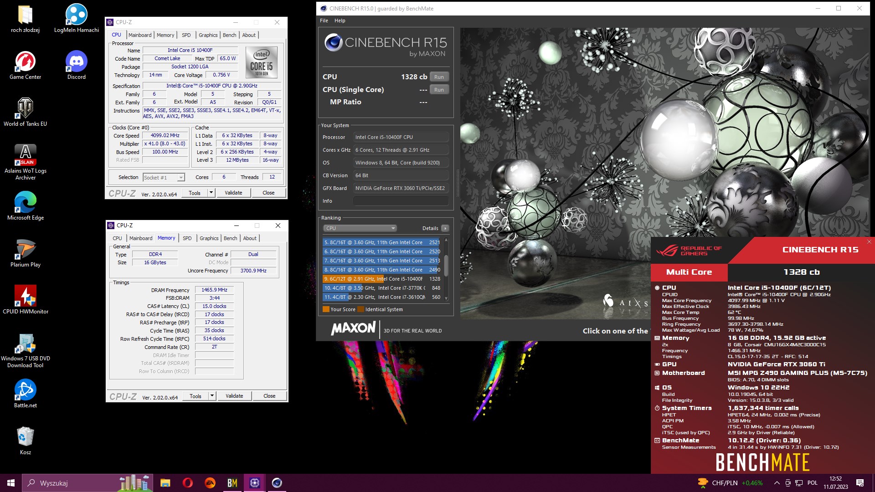Open Microsoft Edge desktop icon
Viewport: 875px width, 492px height.
[x=25, y=206]
